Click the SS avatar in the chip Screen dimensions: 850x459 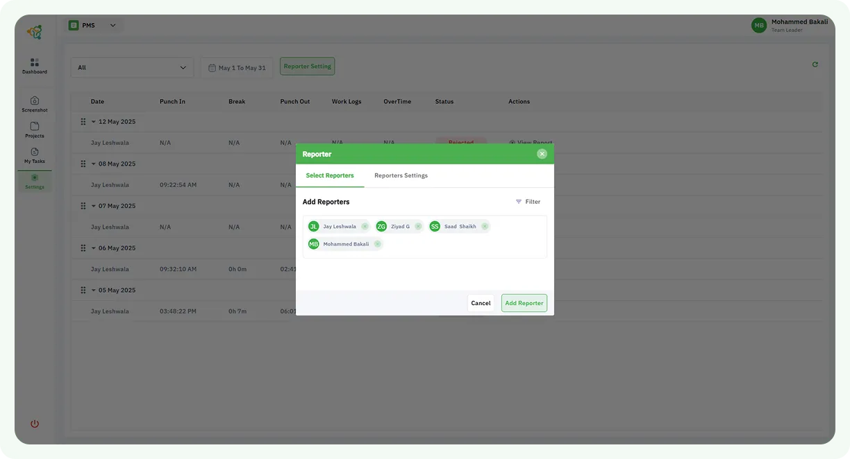[435, 227]
